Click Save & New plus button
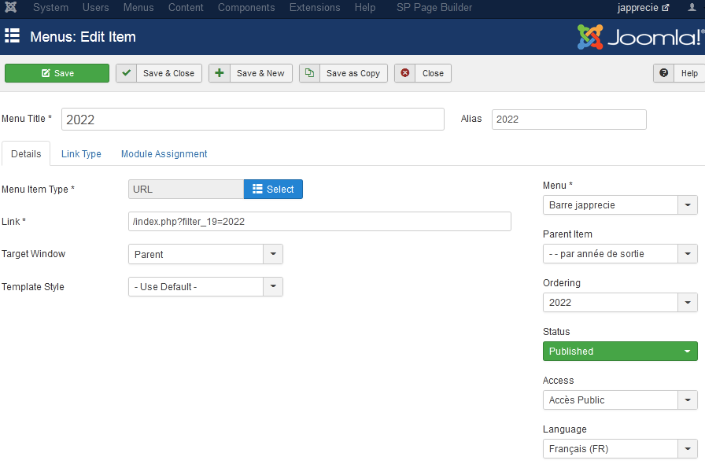 250,73
